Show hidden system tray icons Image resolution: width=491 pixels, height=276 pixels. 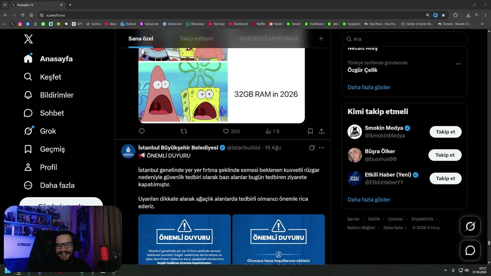[x=445, y=270]
